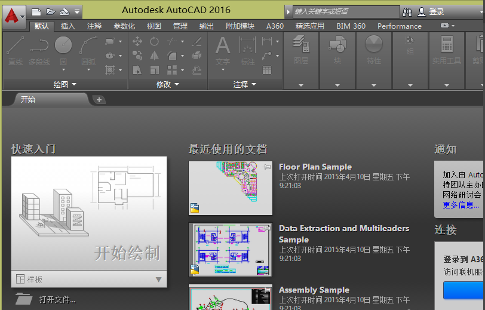Click the Sheet Set Manager quick-access icon
Screen dimensions: 485x310
[x=65, y=12]
